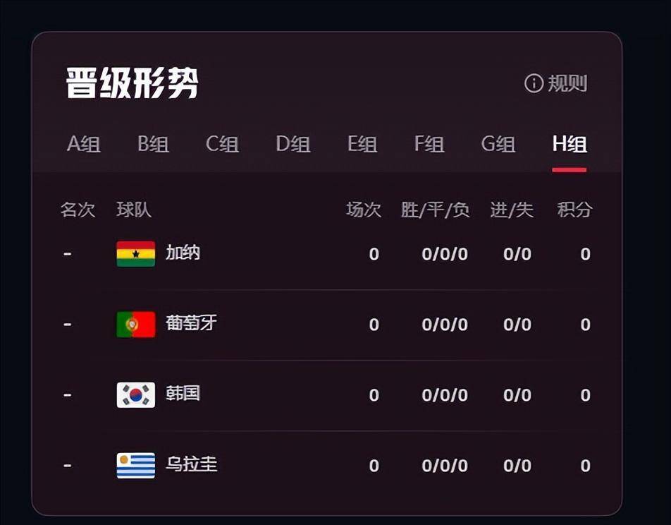Click the info icon next to 规则
This screenshot has width=671, height=525.
click(x=534, y=83)
